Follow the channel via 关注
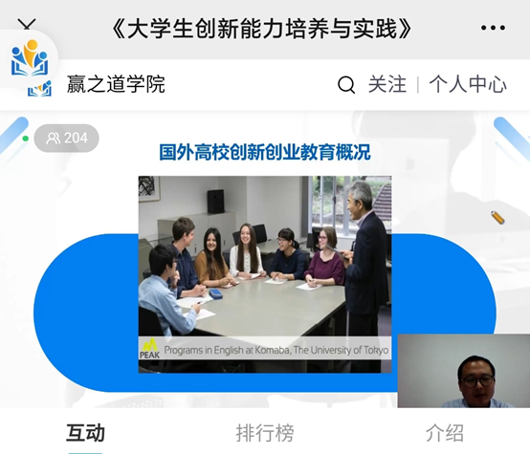530x454 pixels. coord(387,84)
